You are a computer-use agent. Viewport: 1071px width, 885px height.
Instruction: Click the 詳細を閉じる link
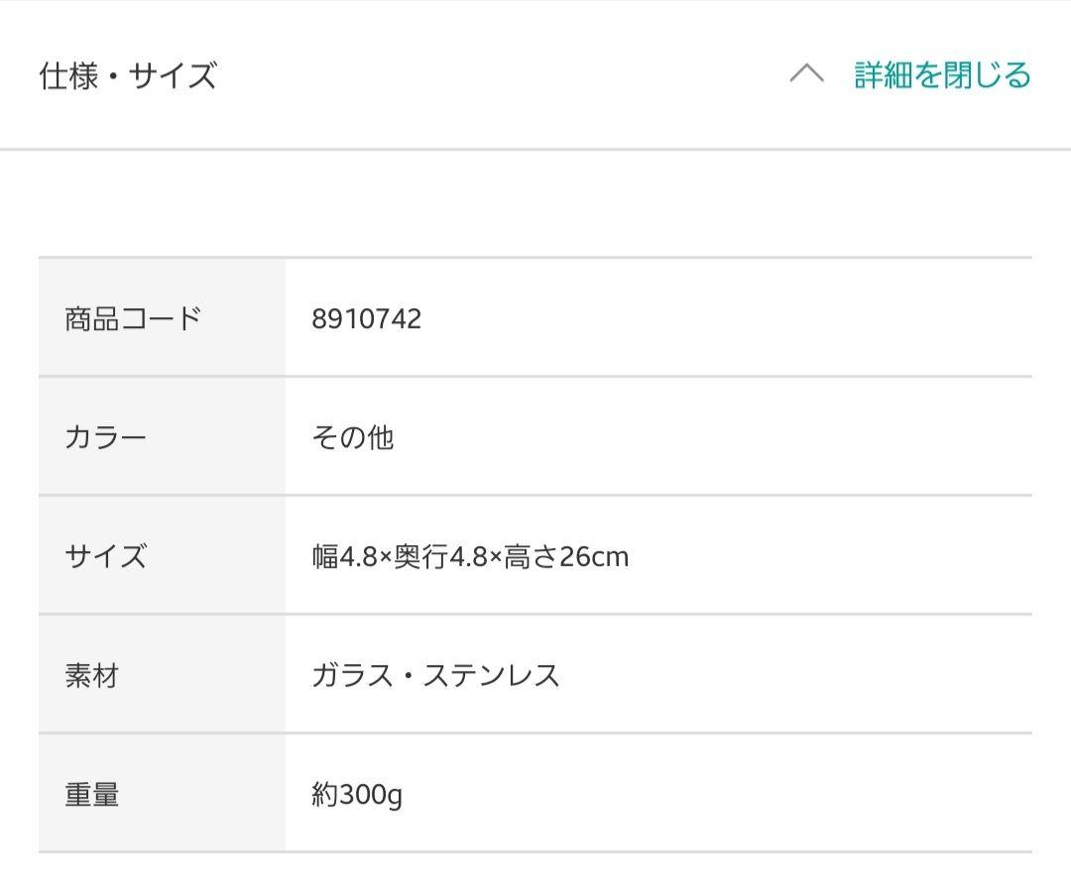coord(942,74)
